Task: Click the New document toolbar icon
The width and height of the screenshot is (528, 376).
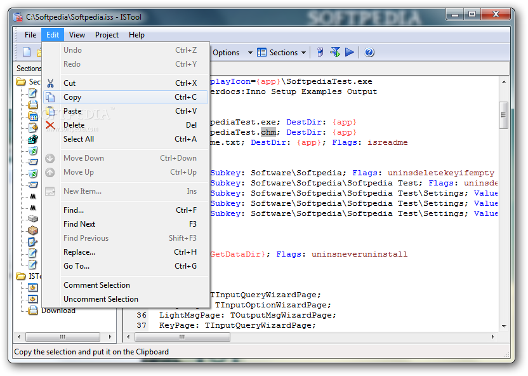Action: tap(27, 52)
